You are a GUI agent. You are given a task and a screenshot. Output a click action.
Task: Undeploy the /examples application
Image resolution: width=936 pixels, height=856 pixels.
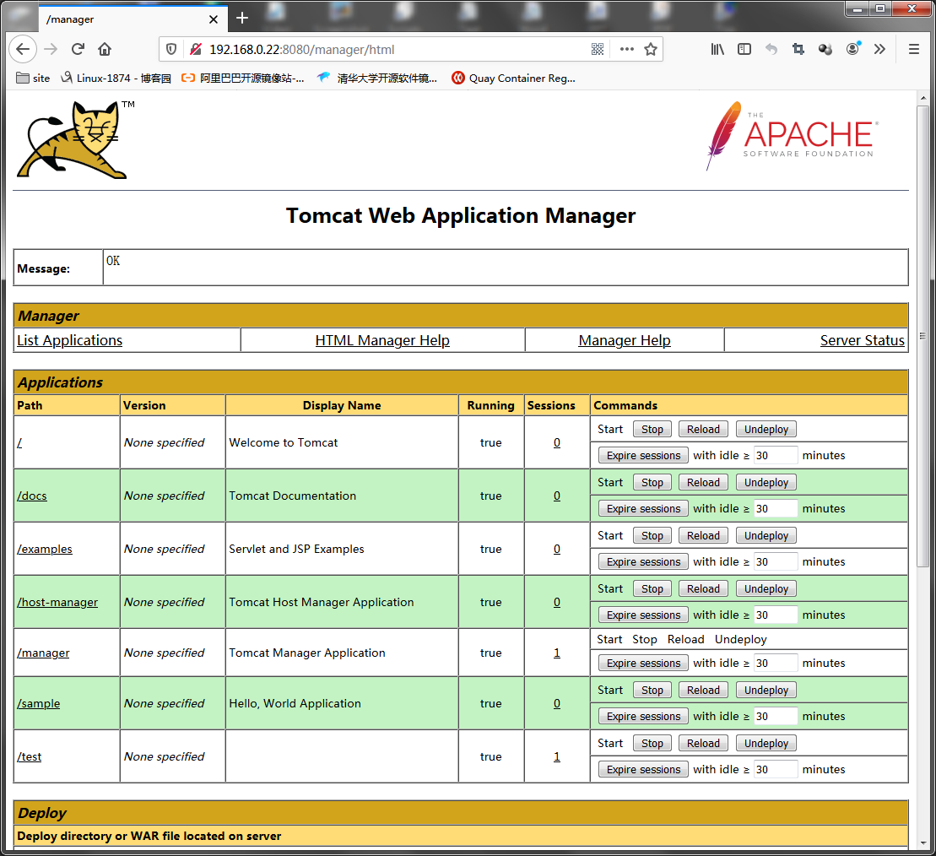tap(766, 535)
